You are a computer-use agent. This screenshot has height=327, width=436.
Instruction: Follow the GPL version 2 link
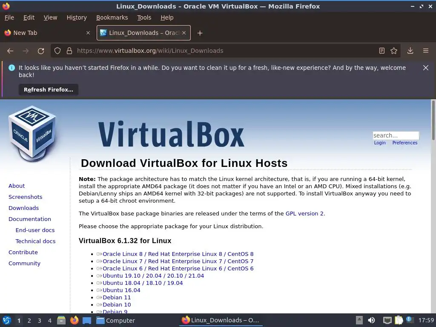click(x=304, y=214)
